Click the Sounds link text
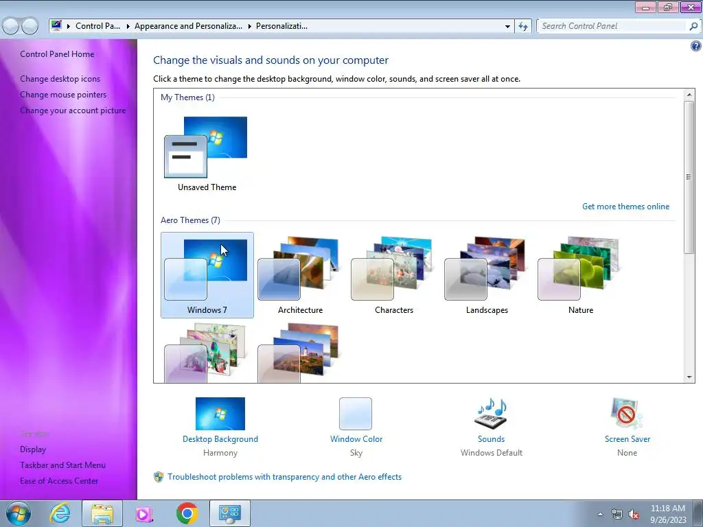This screenshot has height=527, width=703. [491, 439]
